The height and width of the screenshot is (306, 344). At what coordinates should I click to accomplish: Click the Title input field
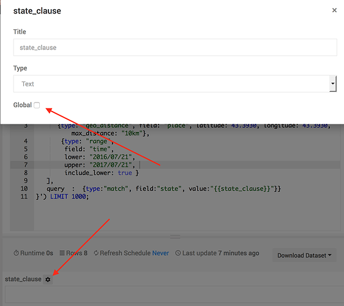(x=175, y=47)
